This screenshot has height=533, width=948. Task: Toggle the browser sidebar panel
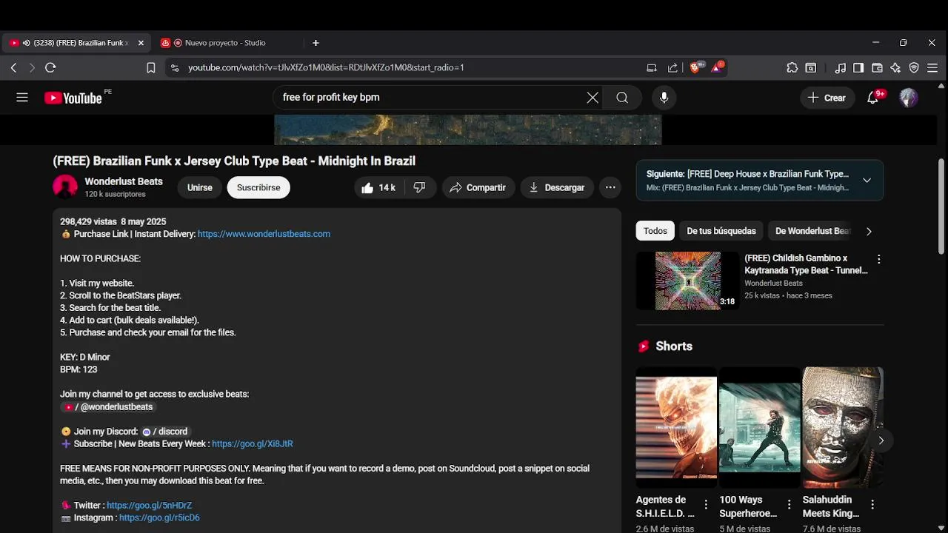tap(858, 67)
